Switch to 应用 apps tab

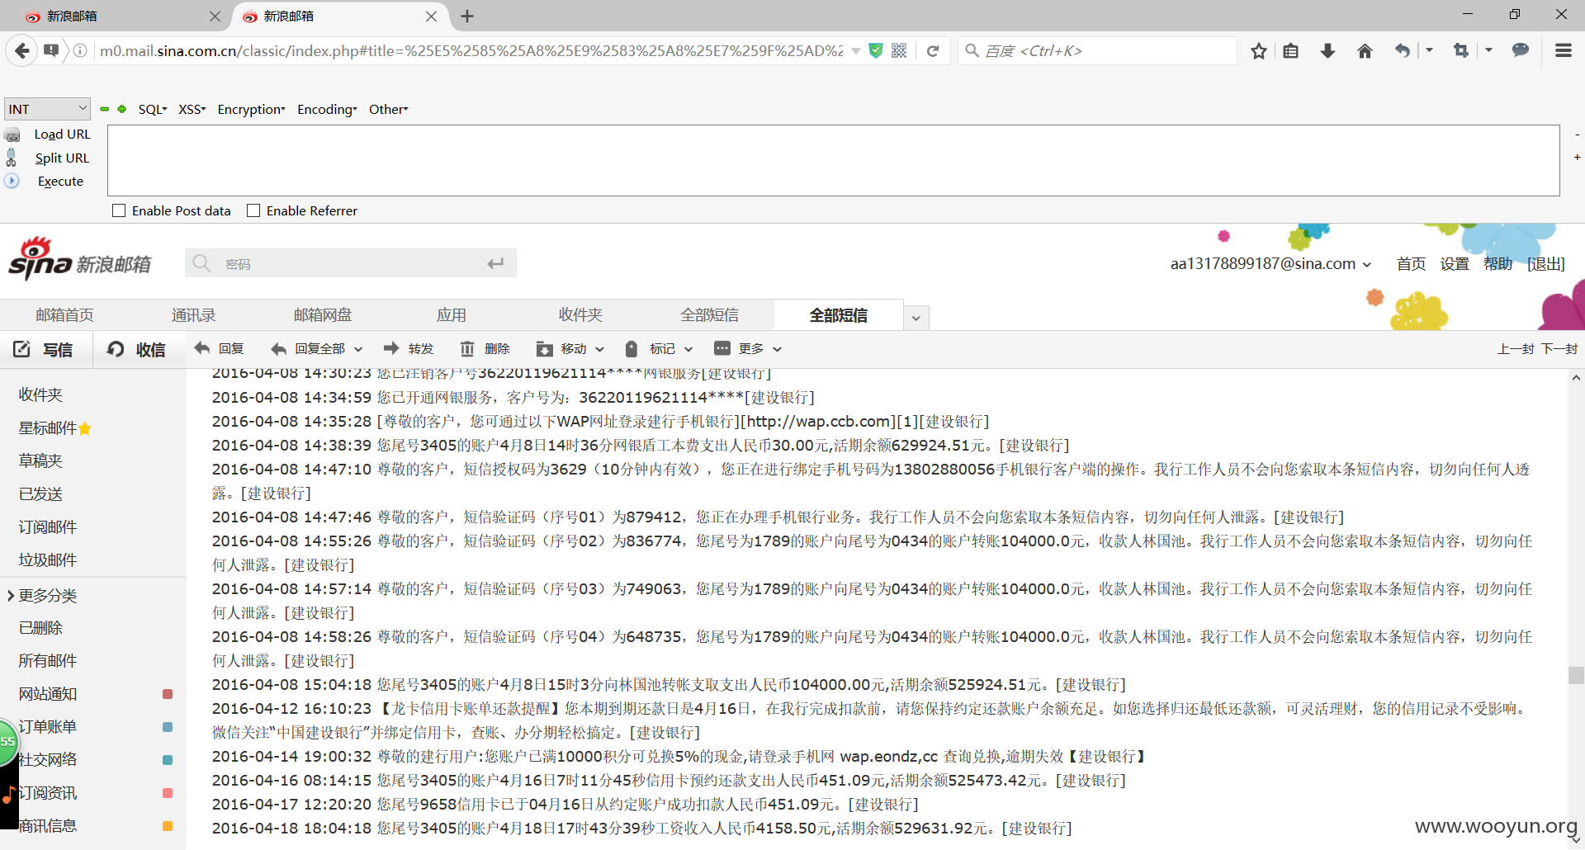point(452,315)
